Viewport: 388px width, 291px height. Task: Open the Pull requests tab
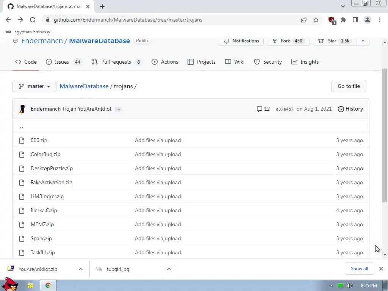[117, 62]
